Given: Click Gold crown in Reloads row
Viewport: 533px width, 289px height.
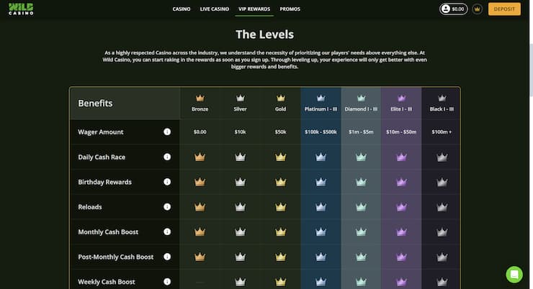Looking at the screenshot, I should [280, 207].
